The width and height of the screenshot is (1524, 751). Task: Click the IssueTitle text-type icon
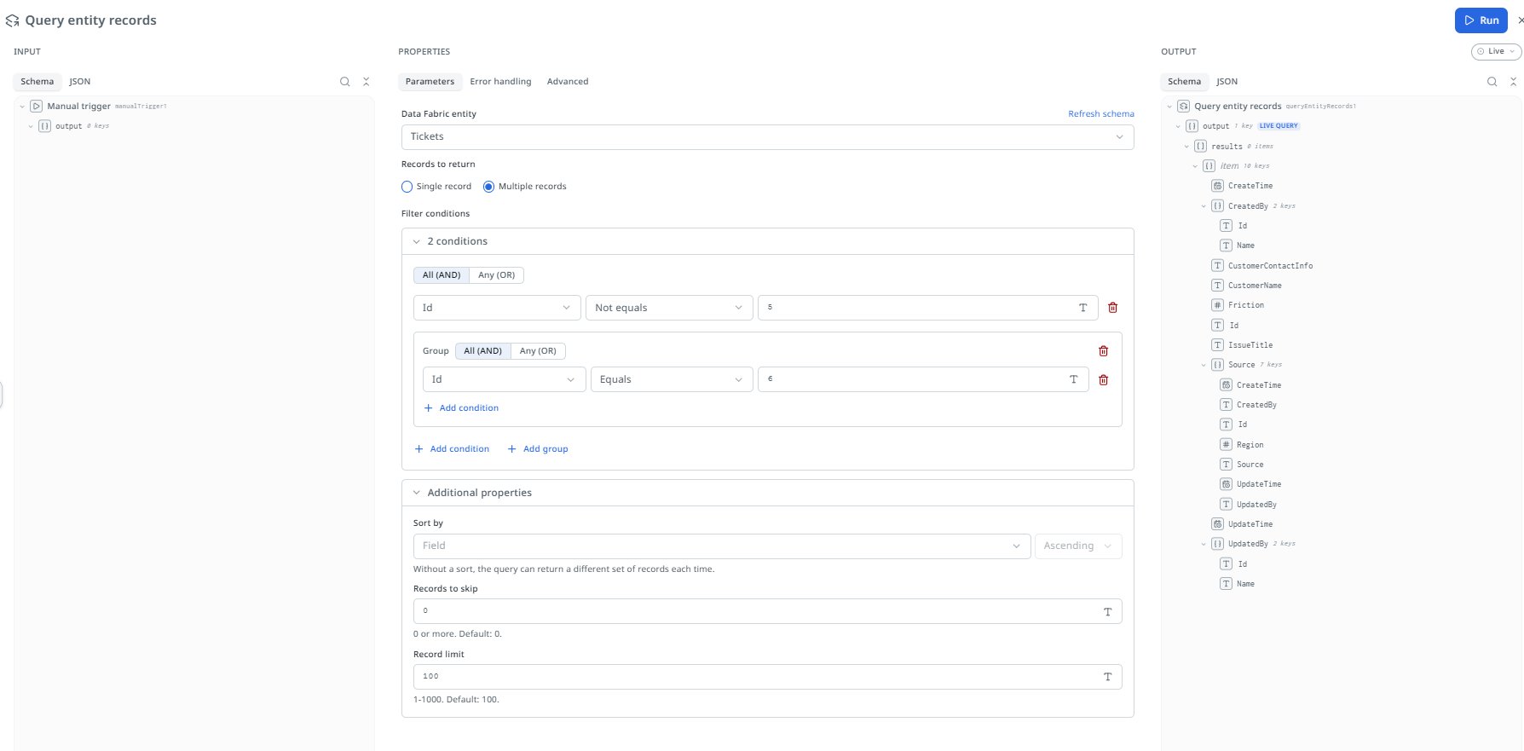click(x=1218, y=345)
